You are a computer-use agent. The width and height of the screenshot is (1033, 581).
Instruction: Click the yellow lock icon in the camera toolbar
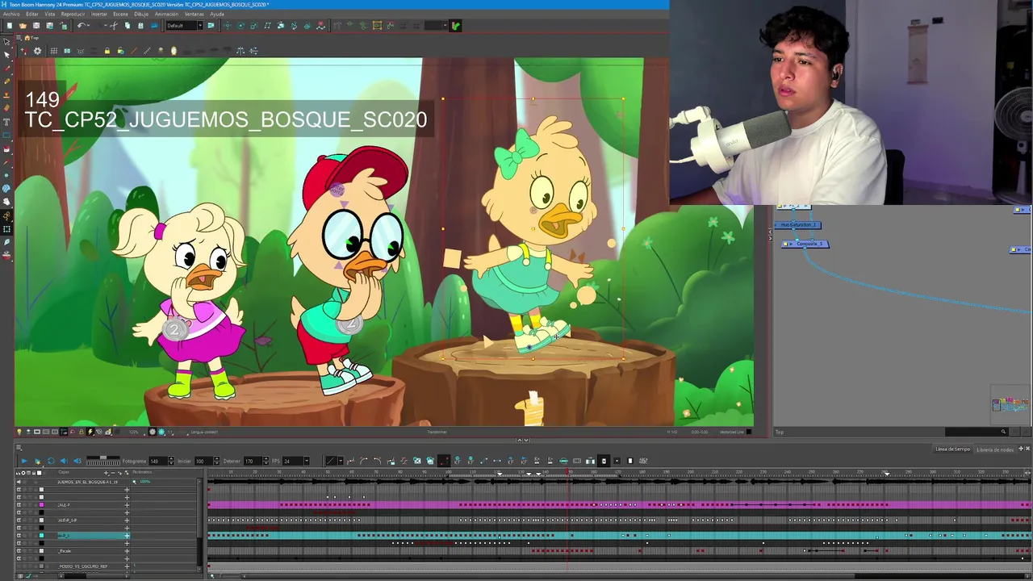point(107,51)
